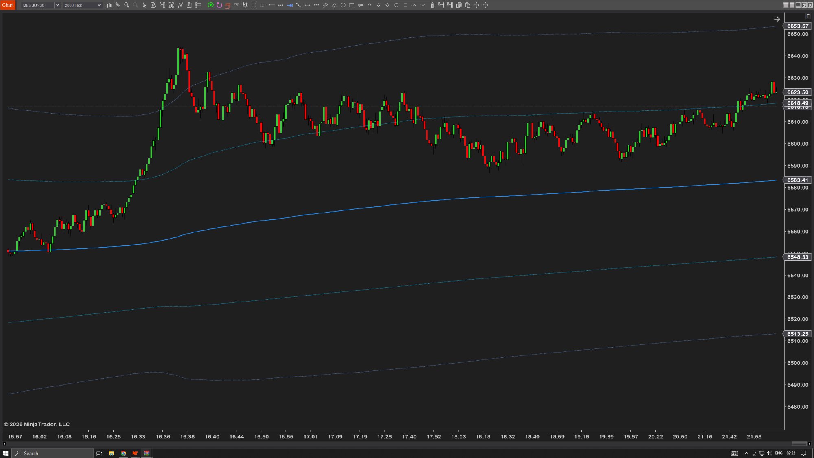Screen dimensions: 814x458
Task: Pick the ellipse drawing tool
Action: point(343,5)
